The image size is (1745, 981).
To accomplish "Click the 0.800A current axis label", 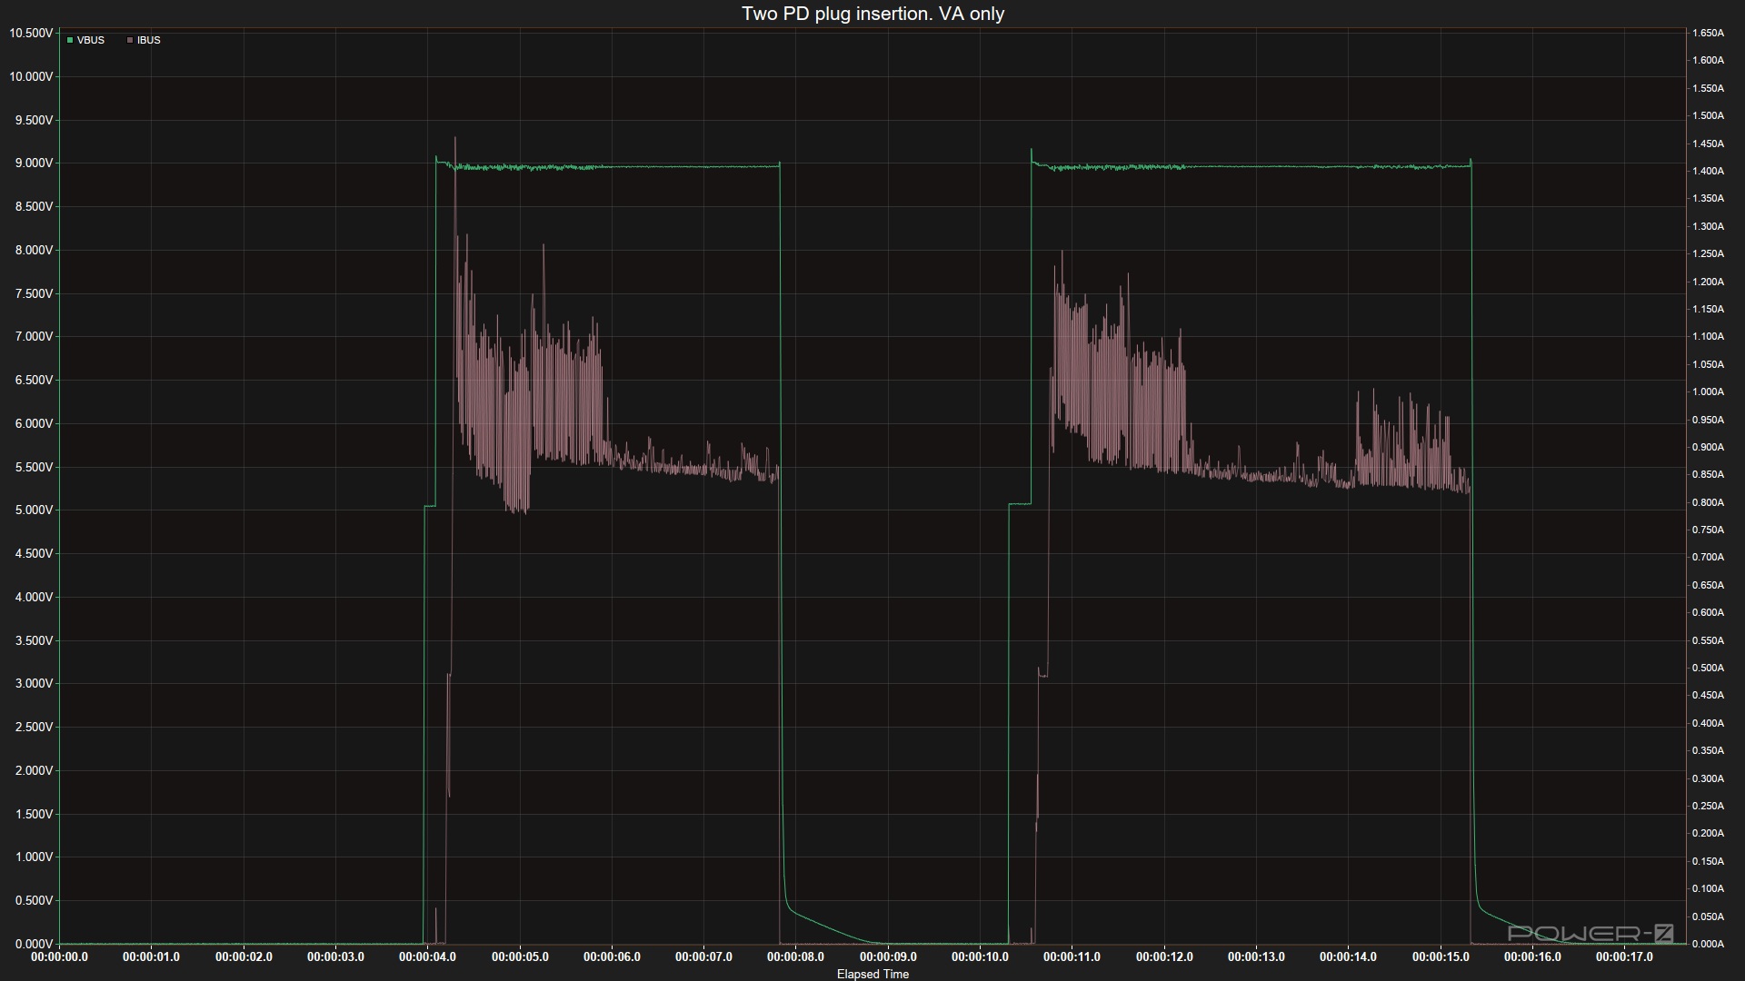I will [1708, 502].
